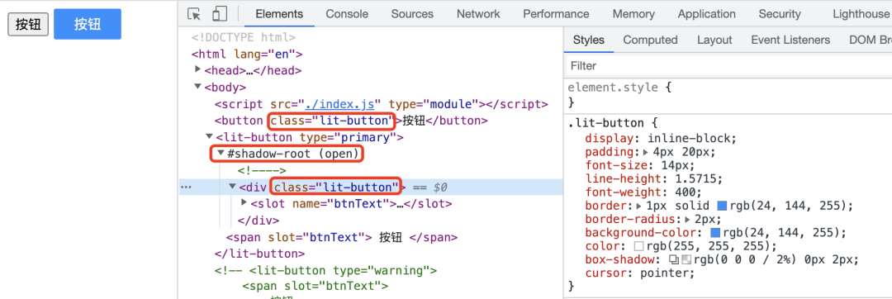Viewport: 892px width, 299px height.
Task: Collapse the body element node
Action: pos(198,87)
